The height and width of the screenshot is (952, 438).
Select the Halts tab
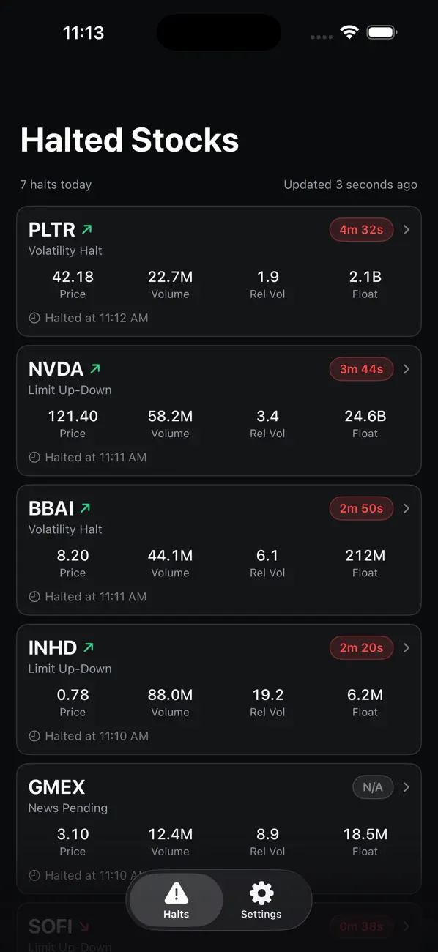coord(177,900)
